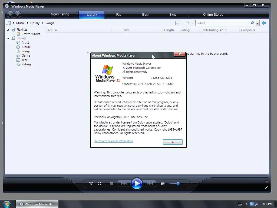Click the music note category icon
The image size is (277, 208).
(x=8, y=23)
